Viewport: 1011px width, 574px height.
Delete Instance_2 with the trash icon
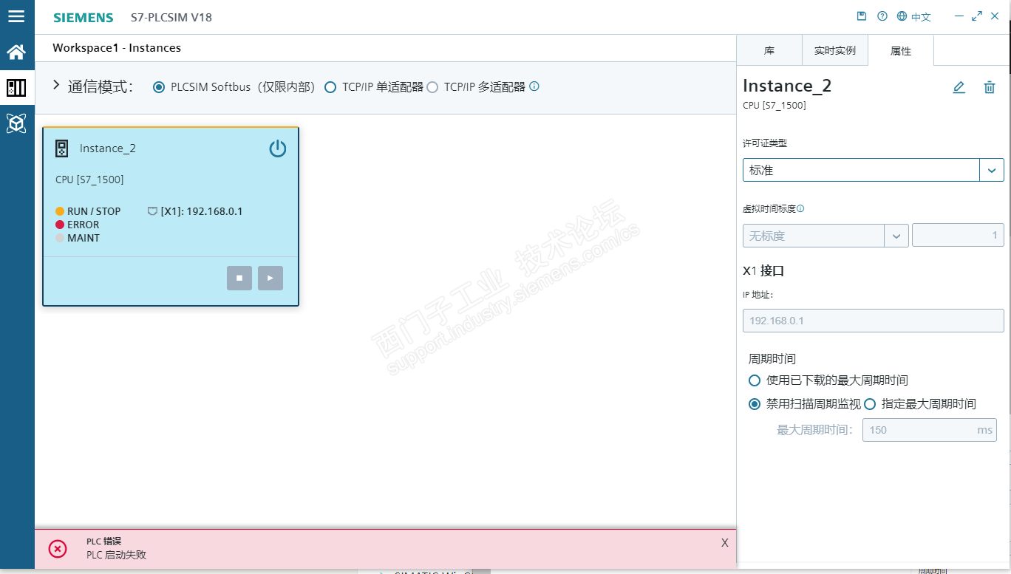pos(990,87)
